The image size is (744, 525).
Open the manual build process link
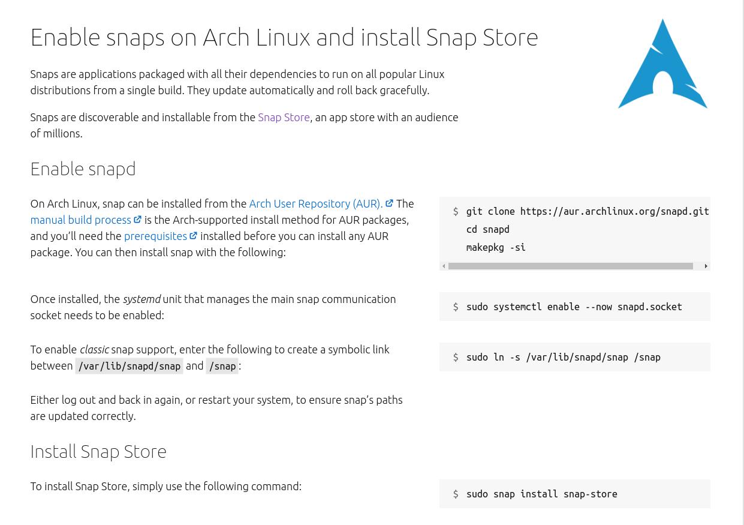click(80, 220)
